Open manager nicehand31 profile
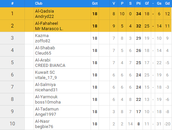The height and width of the screenshot is (130, 172). click(x=46, y=90)
